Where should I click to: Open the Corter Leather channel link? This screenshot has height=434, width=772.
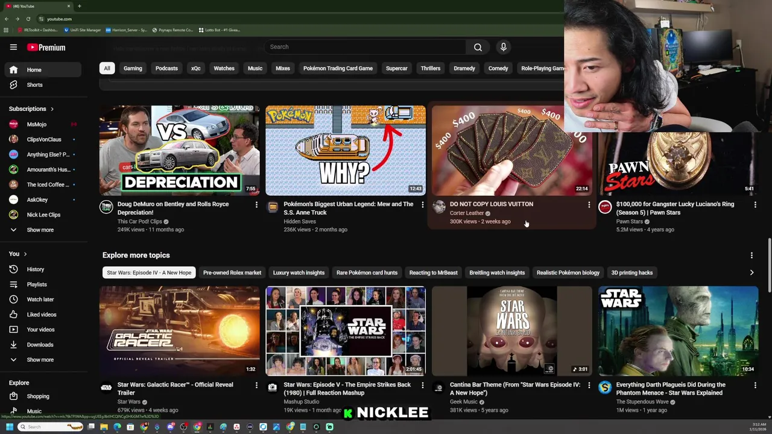click(x=467, y=213)
